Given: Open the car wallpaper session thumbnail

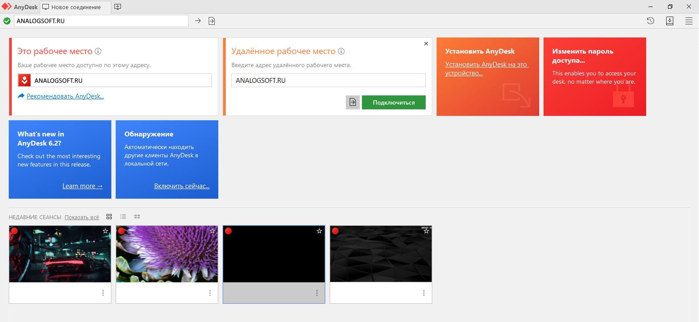Looking at the screenshot, I should [x=60, y=254].
